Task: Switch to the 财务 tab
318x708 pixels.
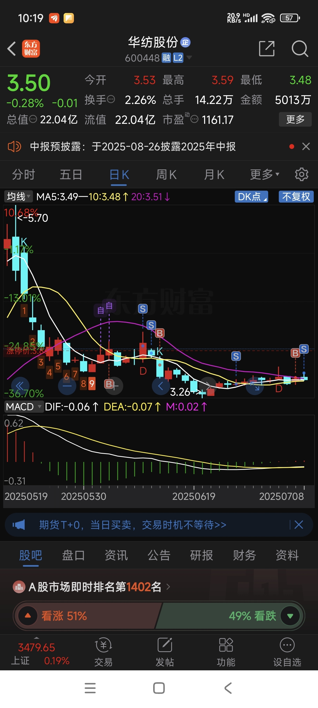Action: [244, 556]
